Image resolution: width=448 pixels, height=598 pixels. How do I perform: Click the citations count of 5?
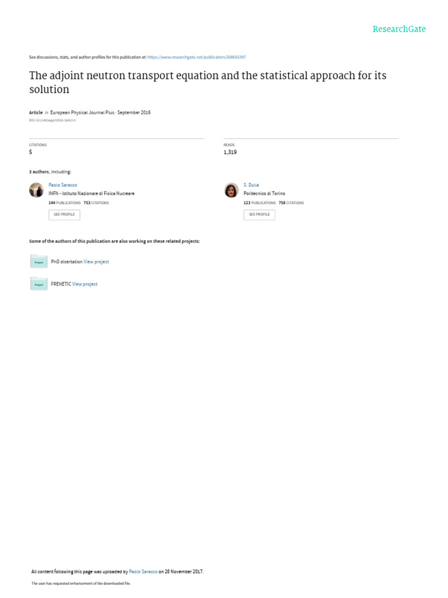click(30, 152)
